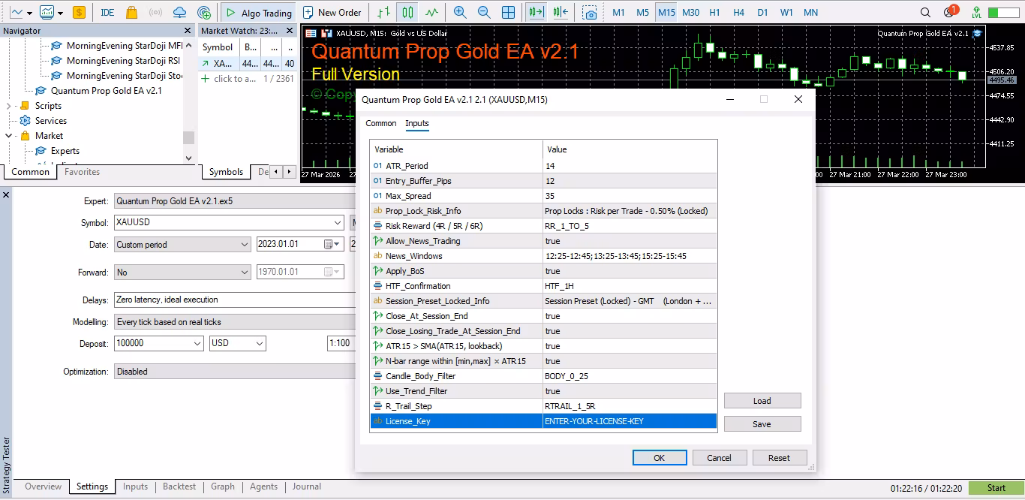Click the green LVL level icon
The height and width of the screenshot is (500, 1025).
click(976, 13)
